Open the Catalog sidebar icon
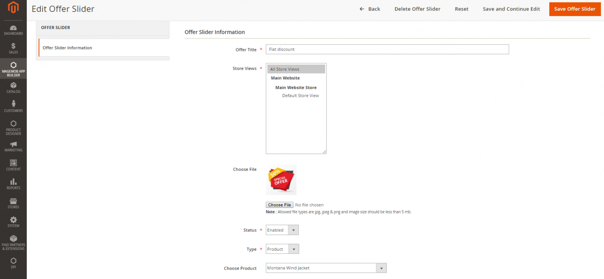The image size is (604, 279). tap(13, 87)
